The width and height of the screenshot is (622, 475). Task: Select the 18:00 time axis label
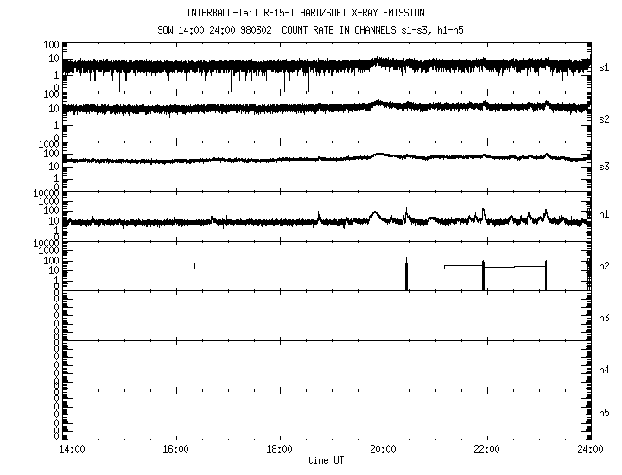click(279, 450)
